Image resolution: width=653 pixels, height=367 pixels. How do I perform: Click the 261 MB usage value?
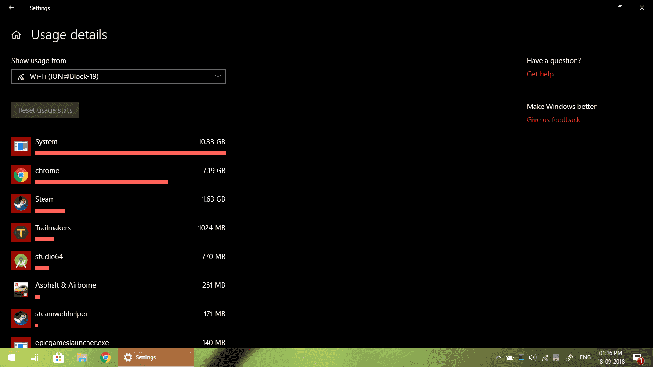214,285
